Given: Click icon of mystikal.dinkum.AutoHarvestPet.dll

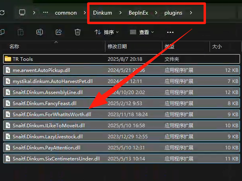Looking at the screenshot, I should [x=8, y=81].
